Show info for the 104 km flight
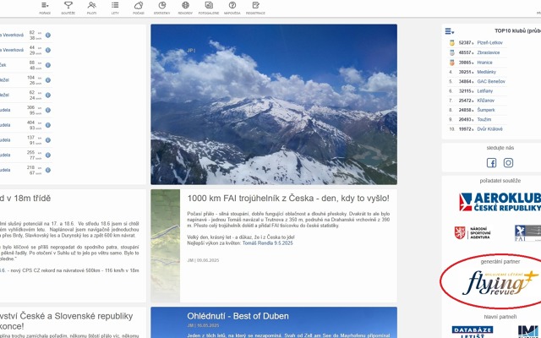The width and height of the screenshot is (541, 338). (48, 80)
